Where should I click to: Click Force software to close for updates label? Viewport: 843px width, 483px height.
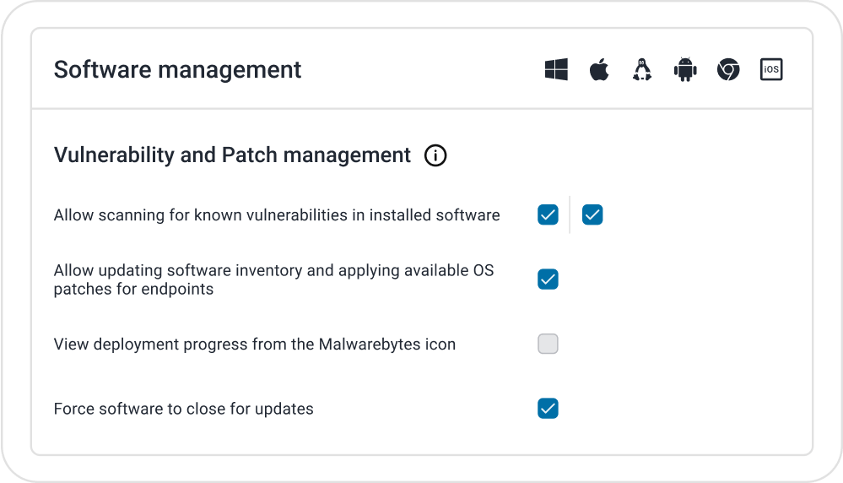183,409
